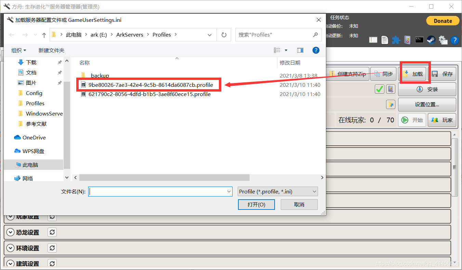Click the refresh icon next to 建筑设置
The width and height of the screenshot is (462, 270).
(52, 264)
